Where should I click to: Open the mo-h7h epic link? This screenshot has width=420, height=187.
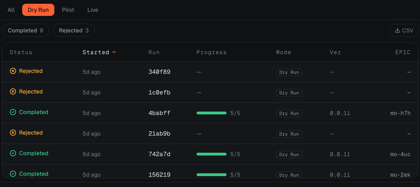pyautogui.click(x=400, y=113)
